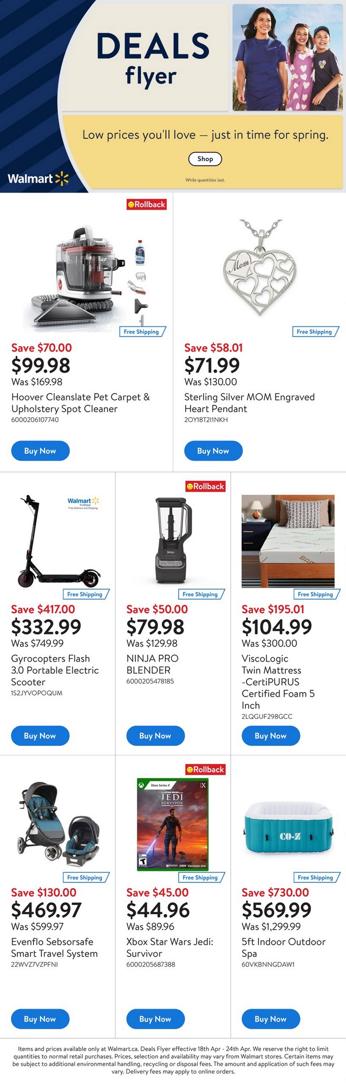
Task: Click the Walmart logo in the header
Action: pos(38,178)
